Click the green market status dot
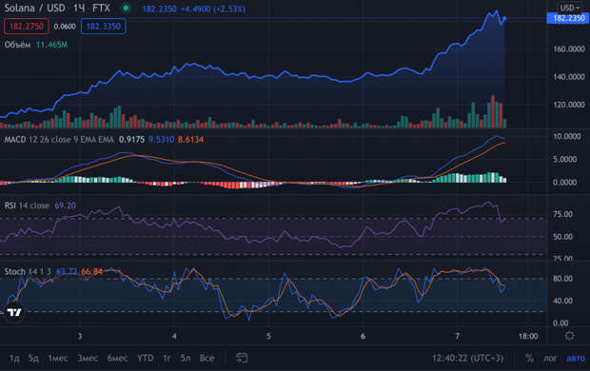The height and width of the screenshot is (371, 590). click(x=126, y=9)
